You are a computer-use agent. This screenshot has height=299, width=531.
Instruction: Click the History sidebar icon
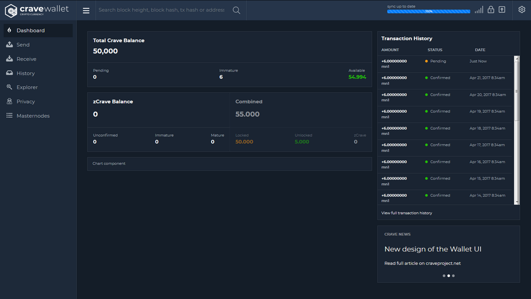click(9, 73)
